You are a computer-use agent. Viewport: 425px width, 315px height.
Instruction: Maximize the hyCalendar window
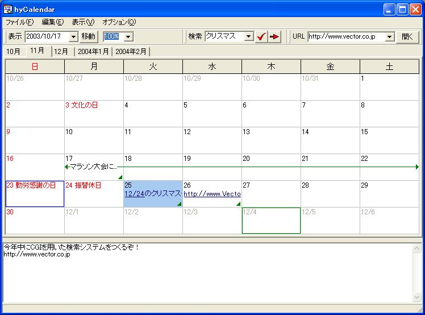(402, 10)
